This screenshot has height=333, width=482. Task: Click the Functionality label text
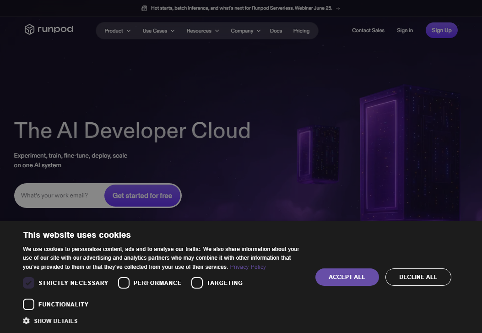pyautogui.click(x=63, y=305)
